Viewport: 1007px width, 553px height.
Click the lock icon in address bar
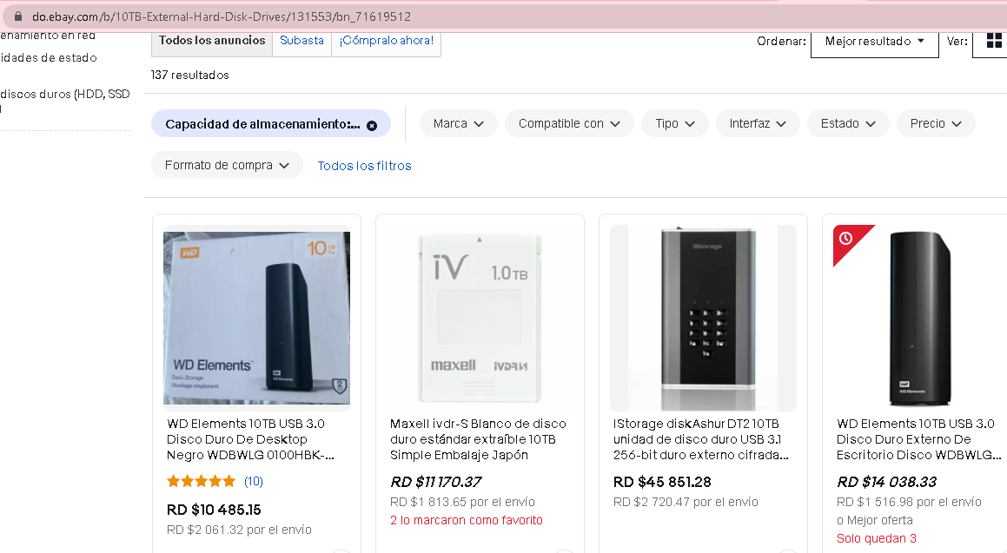coord(18,16)
